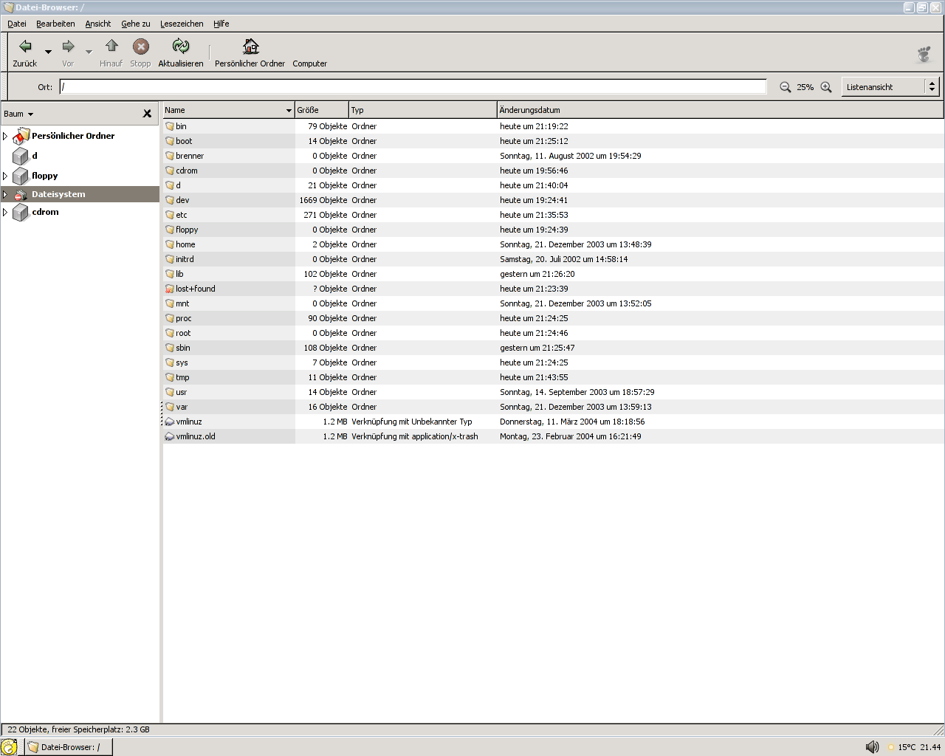Screen dimensions: 945x756
Task: Select the cdrom drive icon in sidebar
Action: pos(21,213)
